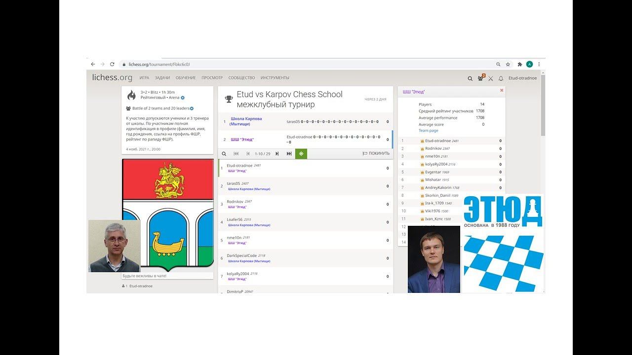632x355 pixels.
Task: Reload the lichess tournament page
Action: tap(112, 64)
